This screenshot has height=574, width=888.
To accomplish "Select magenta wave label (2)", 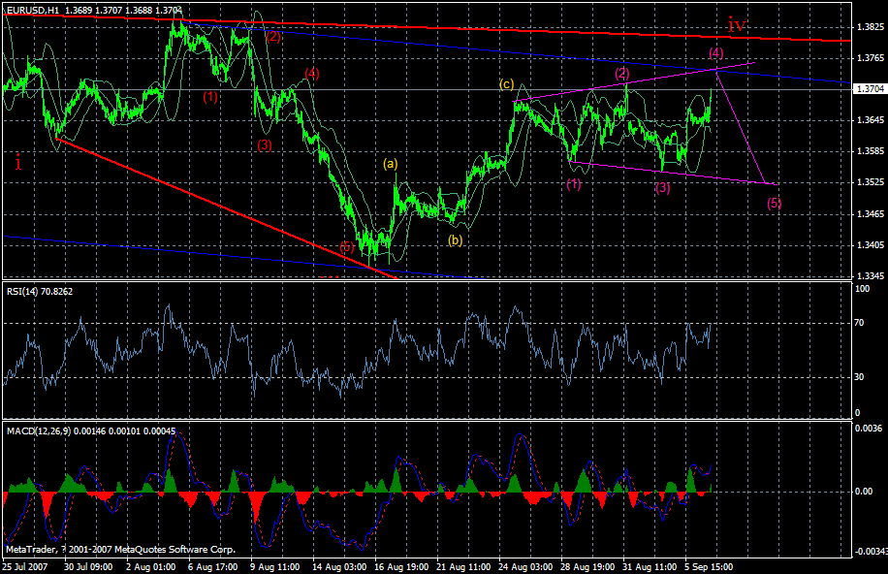I will click(622, 73).
